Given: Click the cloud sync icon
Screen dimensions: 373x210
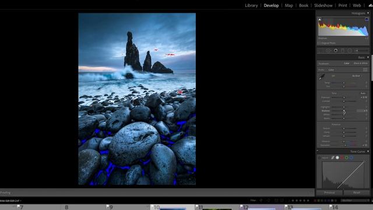Looking at the screenshot, I should tap(371, 5).
